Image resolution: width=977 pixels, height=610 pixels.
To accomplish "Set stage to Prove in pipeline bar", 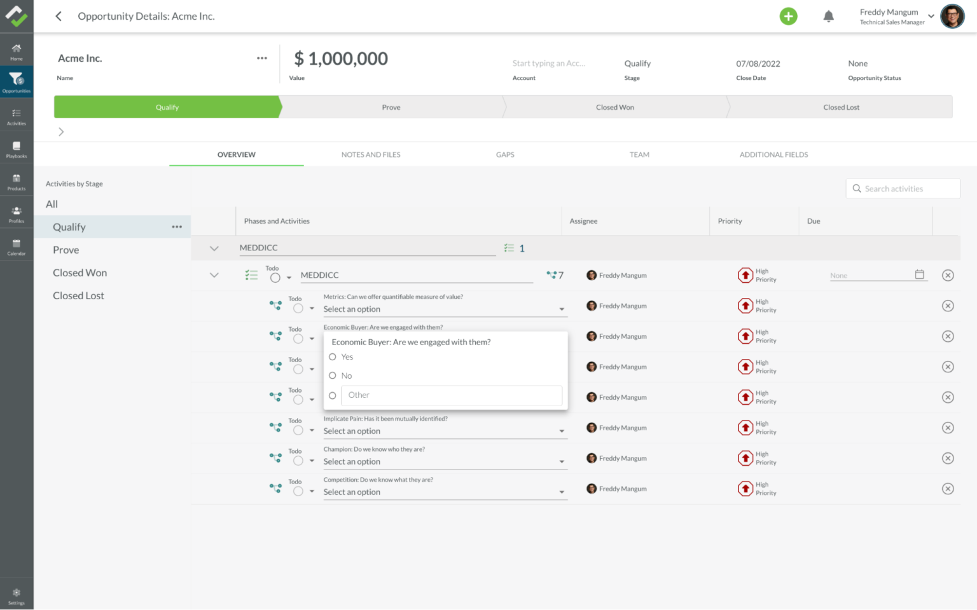I will (391, 107).
